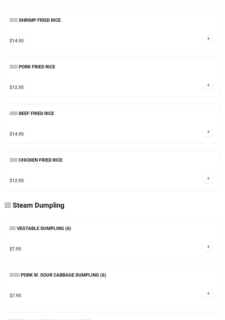
Task: Add Beef Fried Rice with plus icon
Action: tap(208, 132)
